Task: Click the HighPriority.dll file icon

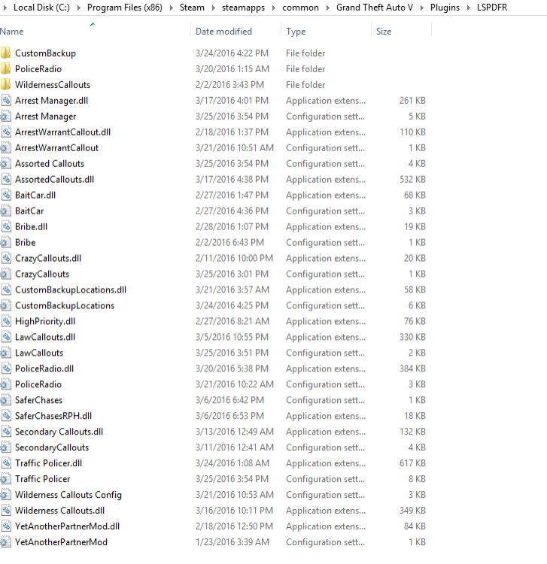Action: (6, 322)
